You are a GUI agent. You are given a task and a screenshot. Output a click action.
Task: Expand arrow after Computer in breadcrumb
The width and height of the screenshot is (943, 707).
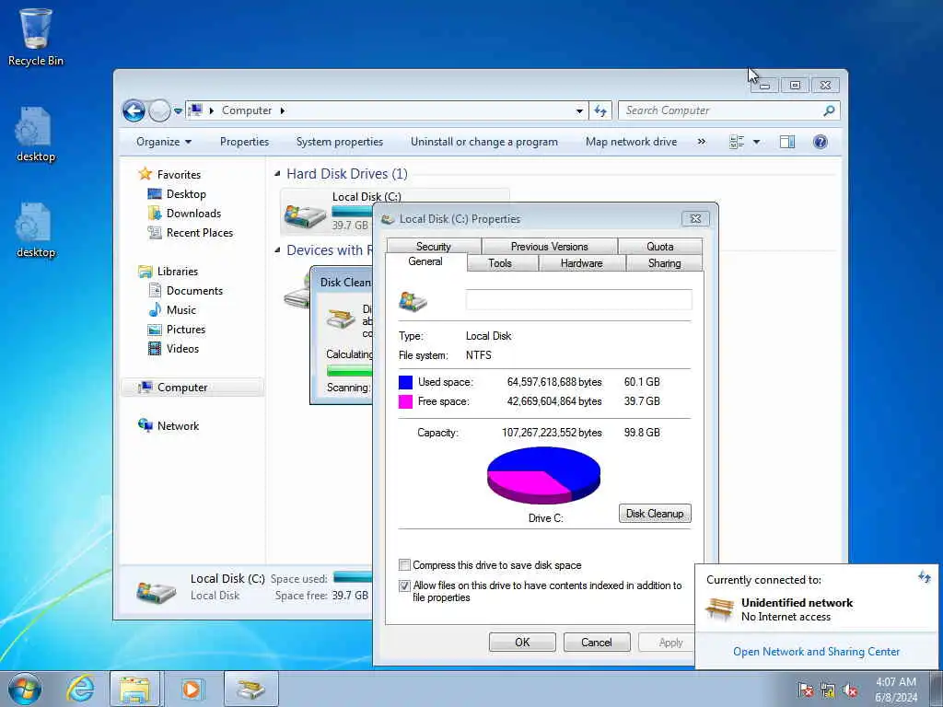point(282,110)
